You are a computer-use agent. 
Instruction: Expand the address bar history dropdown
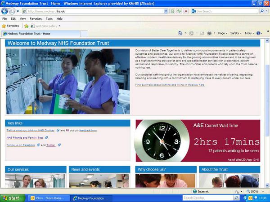pyautogui.click(x=166, y=11)
